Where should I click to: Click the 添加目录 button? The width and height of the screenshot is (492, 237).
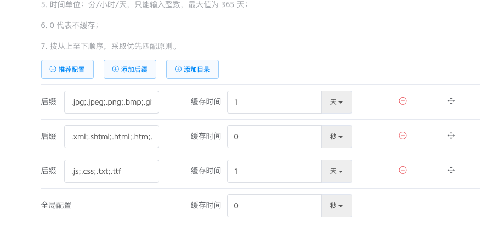[x=192, y=70]
